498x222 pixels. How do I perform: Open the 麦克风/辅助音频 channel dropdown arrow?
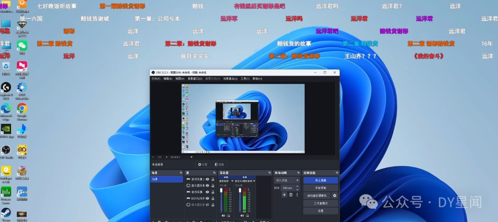tap(254, 181)
